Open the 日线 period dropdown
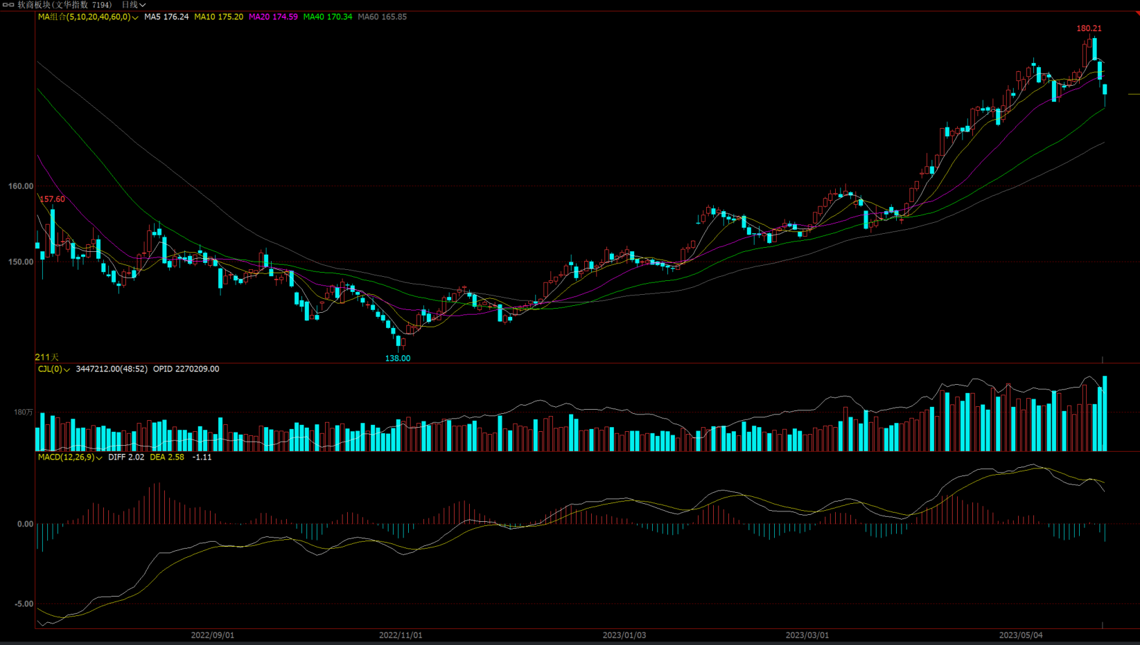 (134, 5)
